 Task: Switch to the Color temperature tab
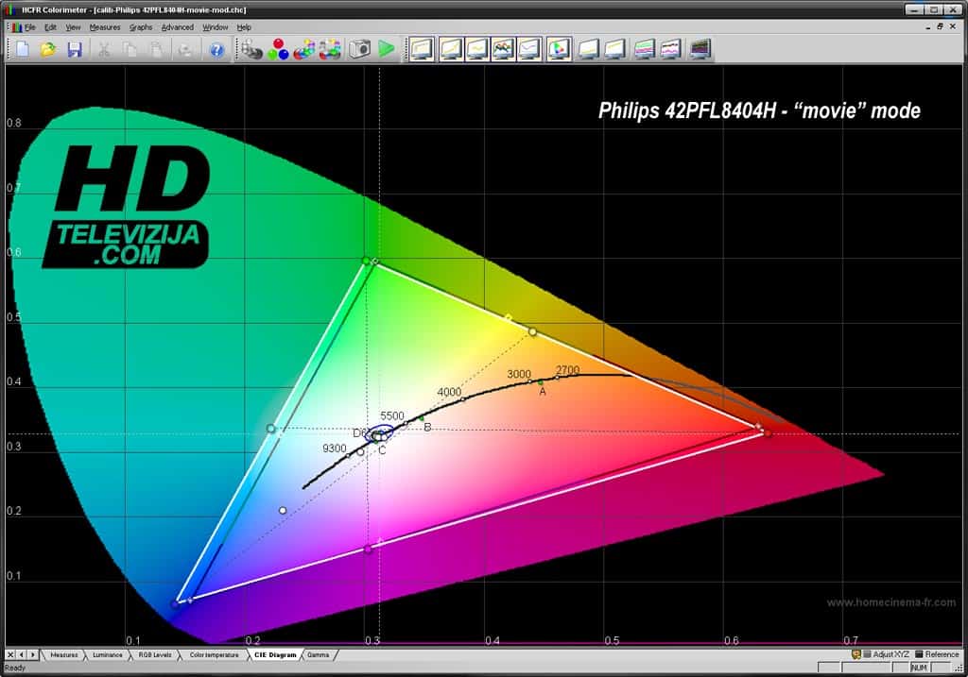pyautogui.click(x=214, y=654)
